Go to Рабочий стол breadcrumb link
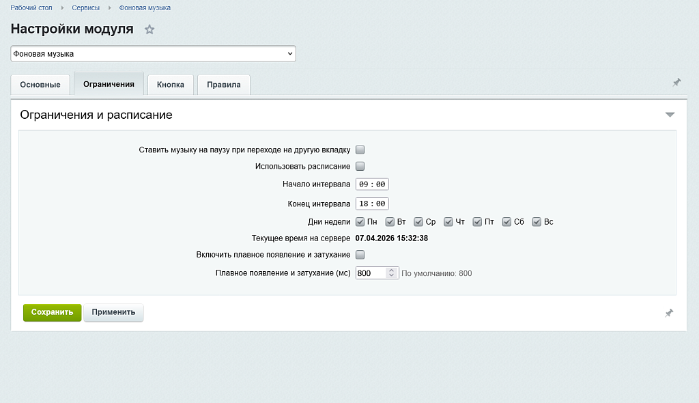Image resolution: width=699 pixels, height=403 pixels. click(x=33, y=8)
